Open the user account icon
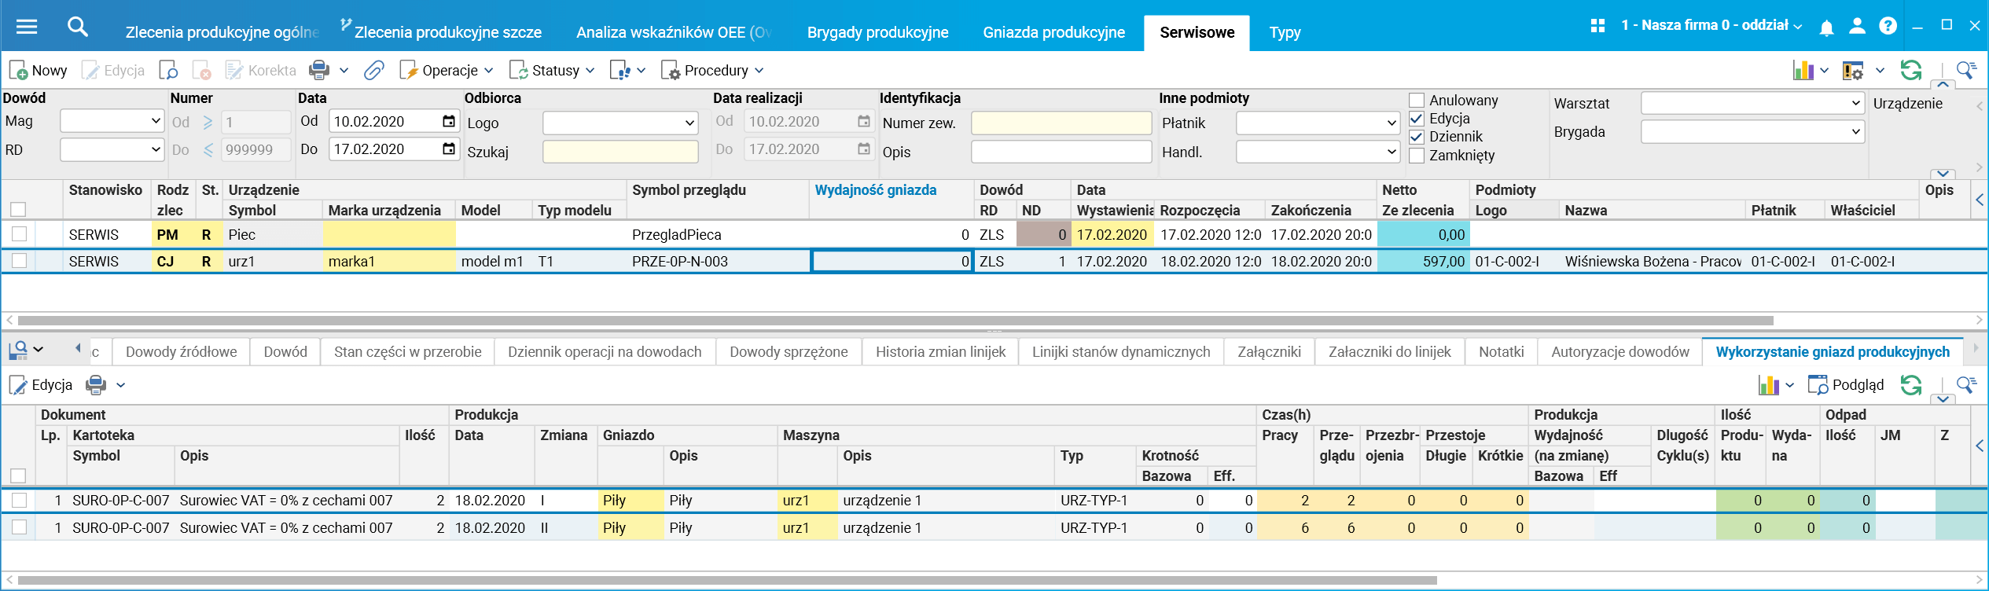Image resolution: width=1989 pixels, height=591 pixels. (1857, 26)
